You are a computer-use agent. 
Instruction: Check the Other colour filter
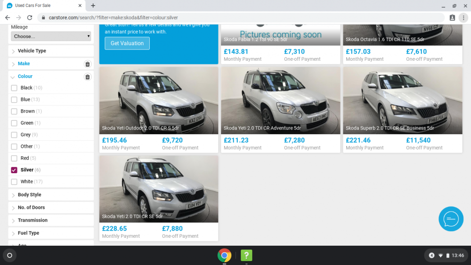click(x=14, y=146)
